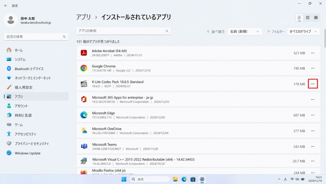The image size is (326, 184).
Task: Open システム settings in sidebar
Action: (x=36, y=59)
